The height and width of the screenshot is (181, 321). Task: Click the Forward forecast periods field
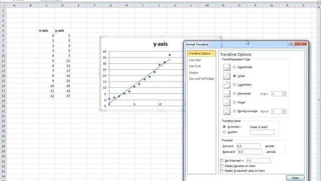[248, 146]
